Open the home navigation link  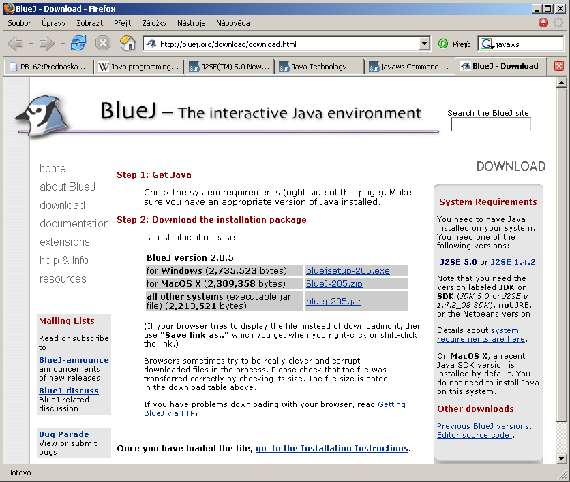pos(52,168)
